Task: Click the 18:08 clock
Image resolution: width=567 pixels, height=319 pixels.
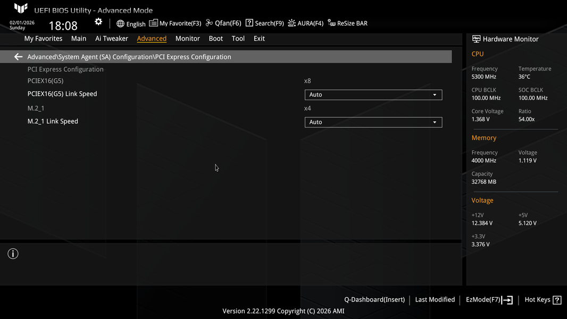Action: [x=63, y=26]
